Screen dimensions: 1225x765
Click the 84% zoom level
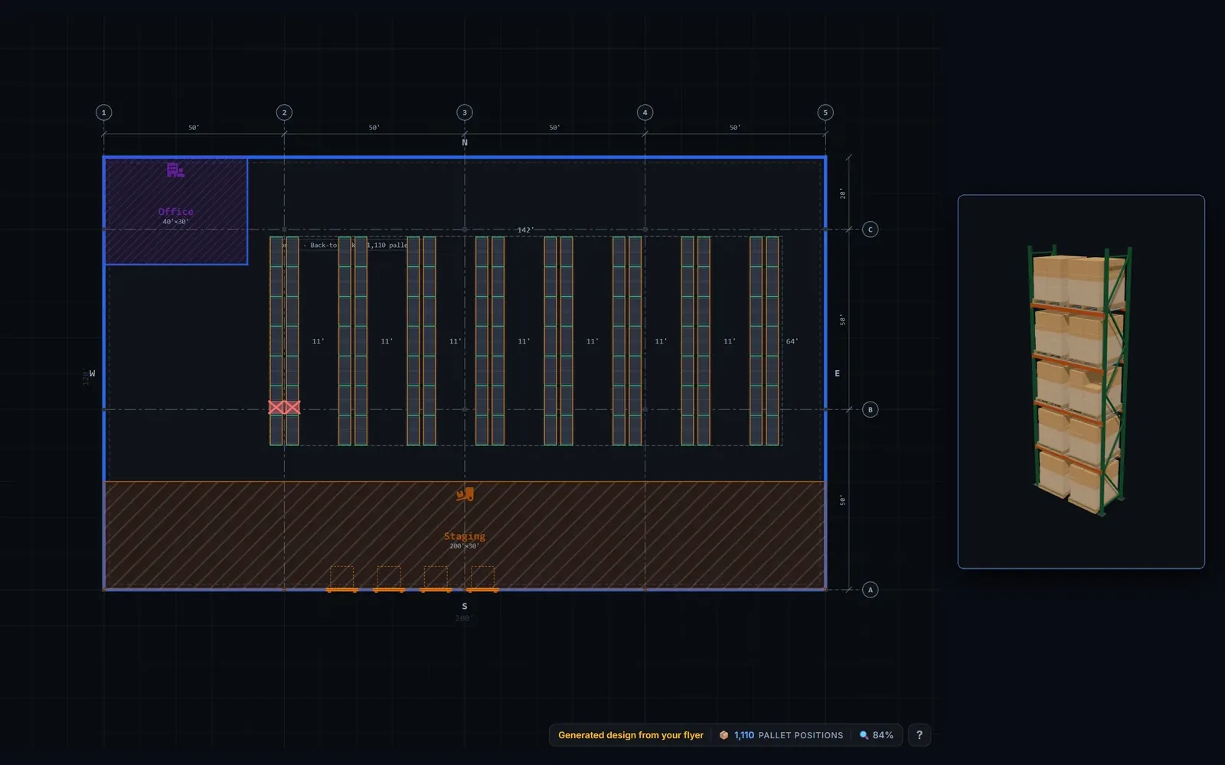pos(883,735)
